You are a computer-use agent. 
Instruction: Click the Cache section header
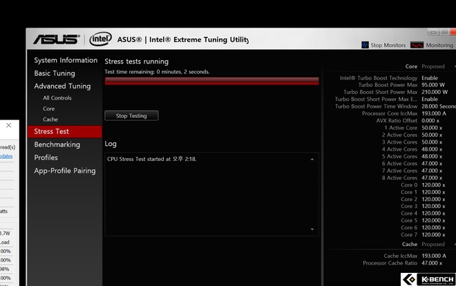pyautogui.click(x=410, y=244)
